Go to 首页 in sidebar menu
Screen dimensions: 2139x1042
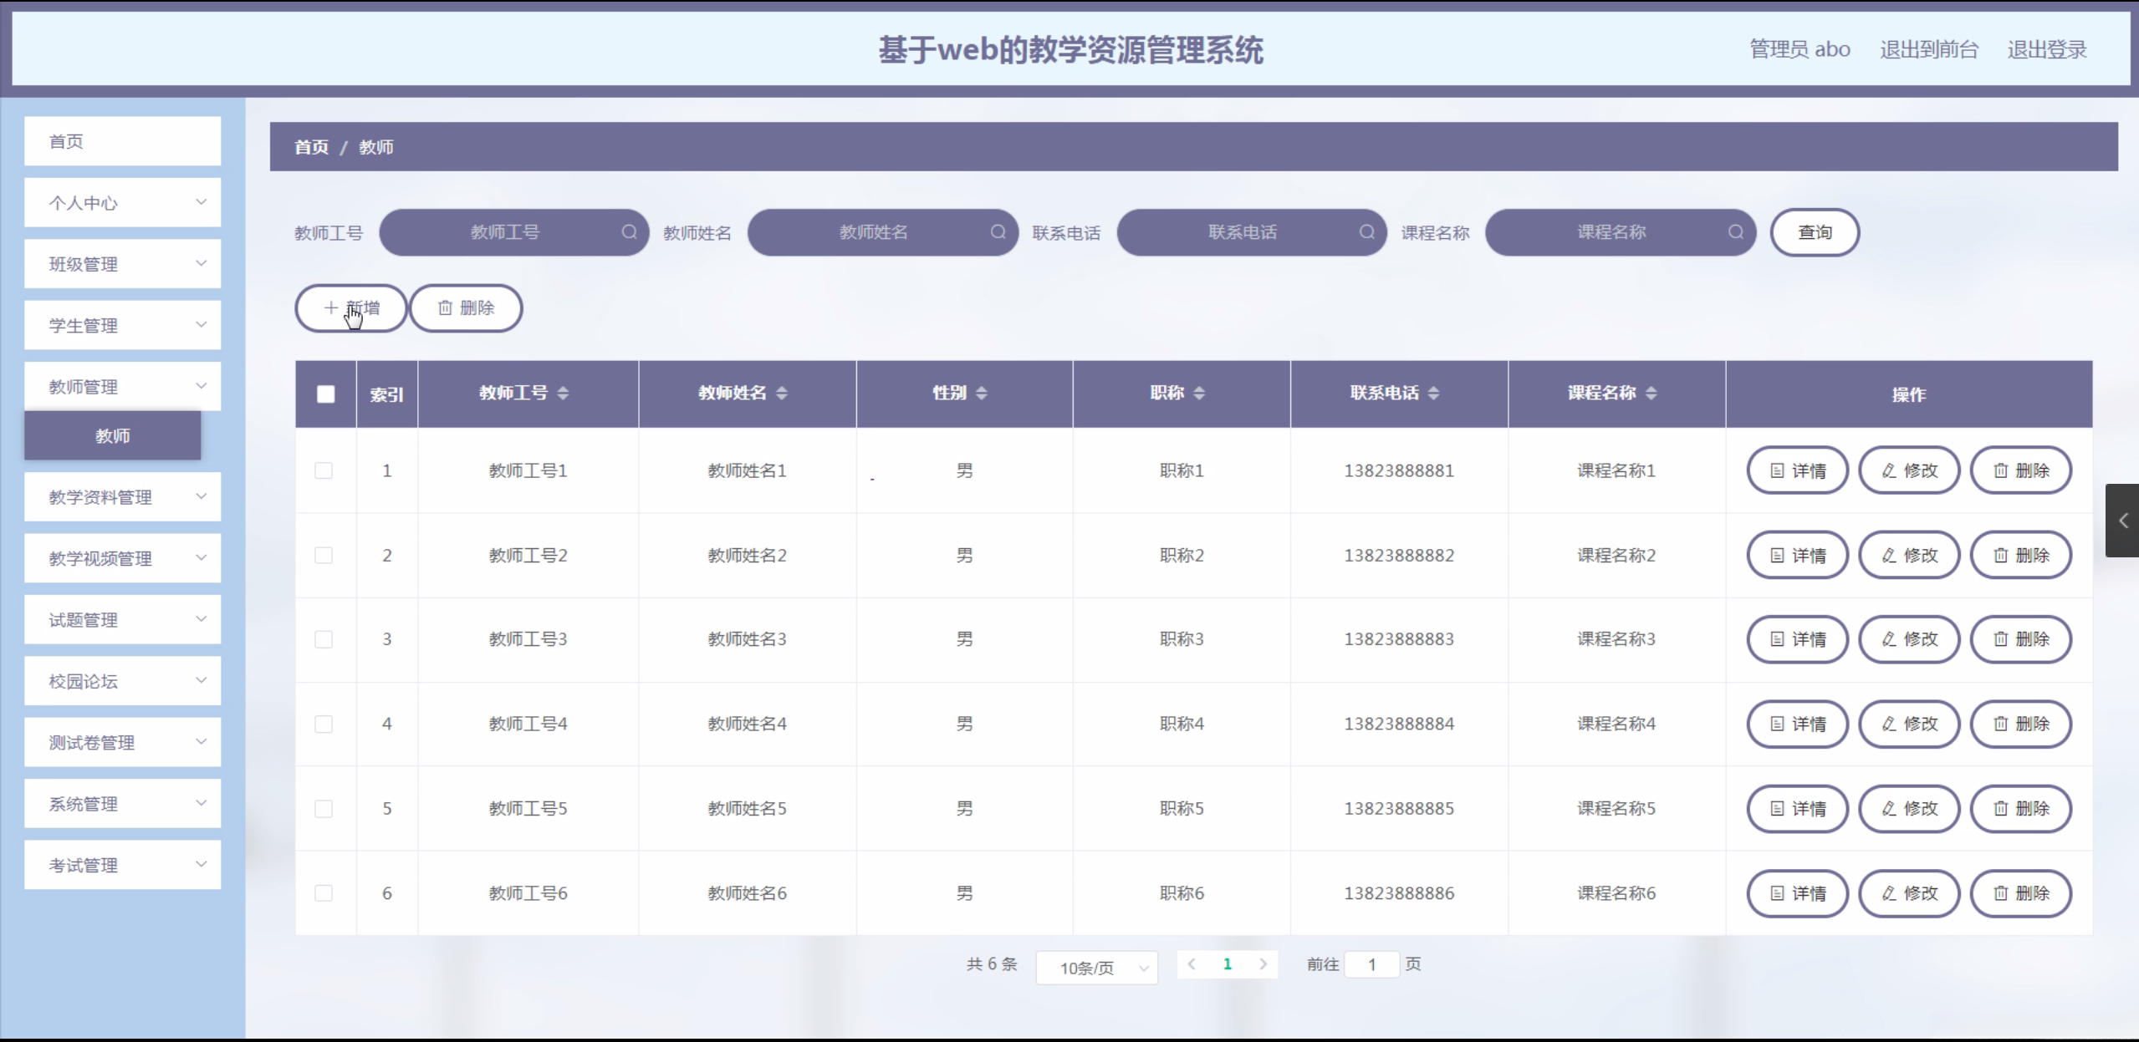122,141
